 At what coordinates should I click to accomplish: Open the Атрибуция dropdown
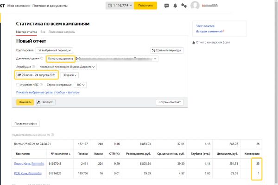click(x=67, y=67)
